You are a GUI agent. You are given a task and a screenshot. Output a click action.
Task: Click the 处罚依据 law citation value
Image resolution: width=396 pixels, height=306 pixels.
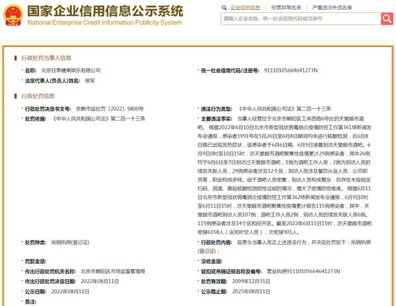click(99, 118)
